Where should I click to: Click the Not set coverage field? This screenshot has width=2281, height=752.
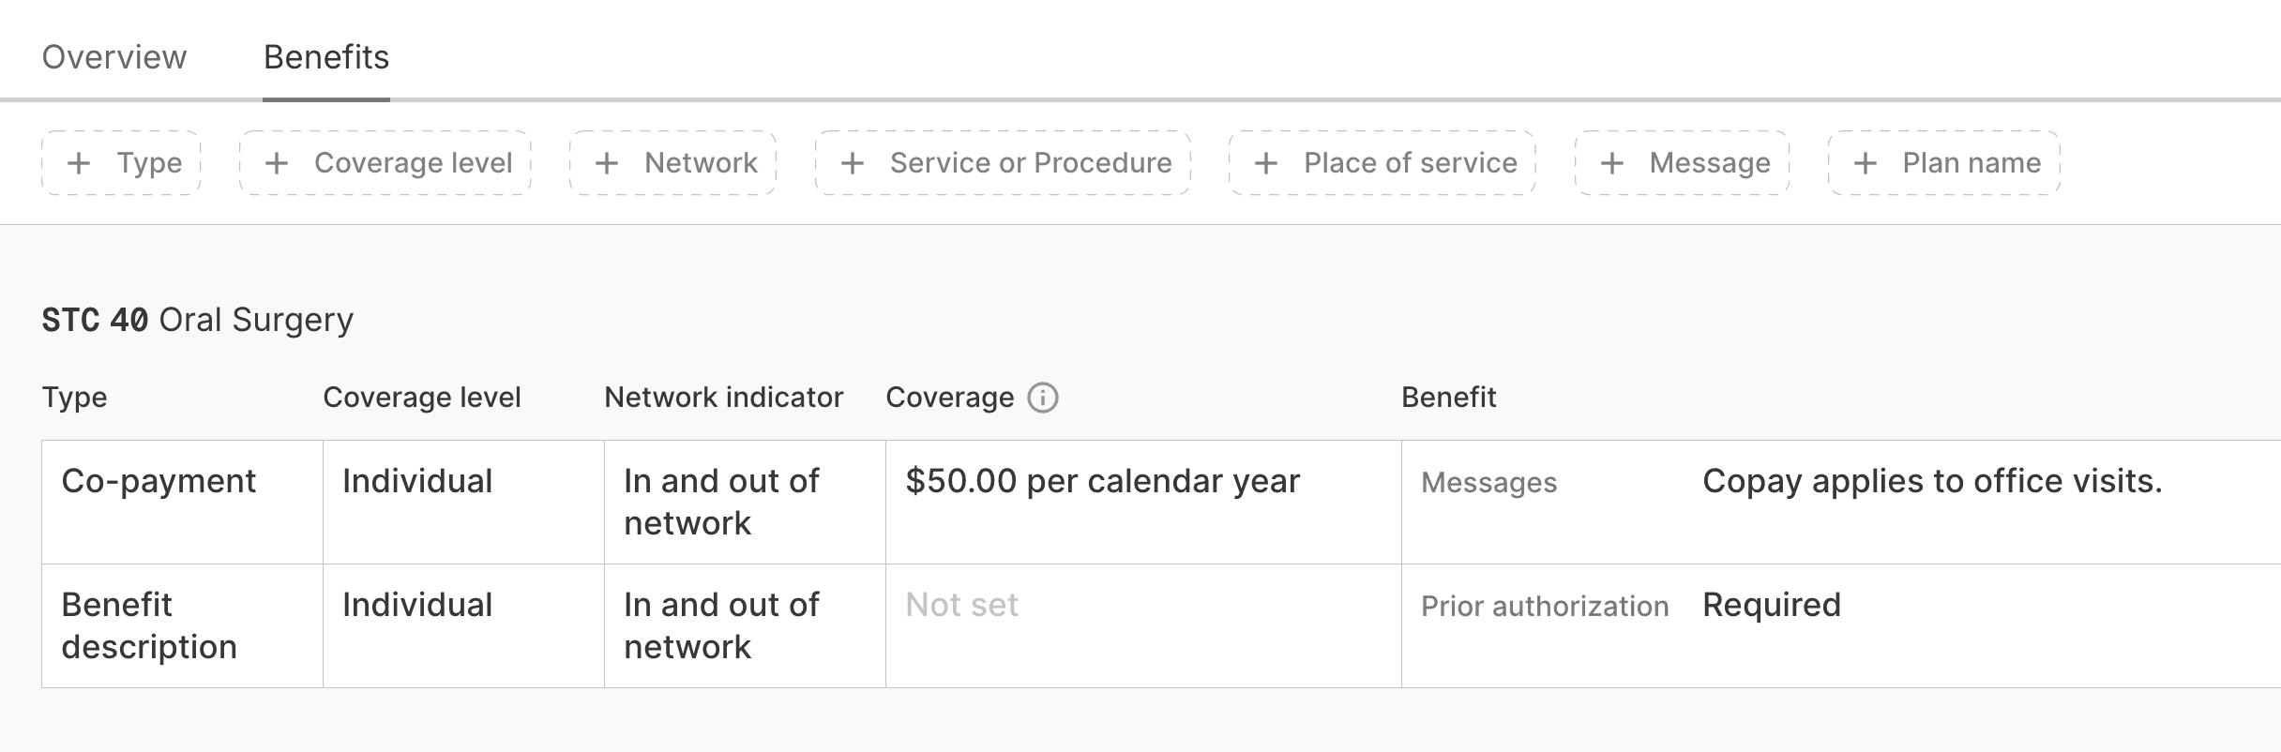click(x=960, y=605)
